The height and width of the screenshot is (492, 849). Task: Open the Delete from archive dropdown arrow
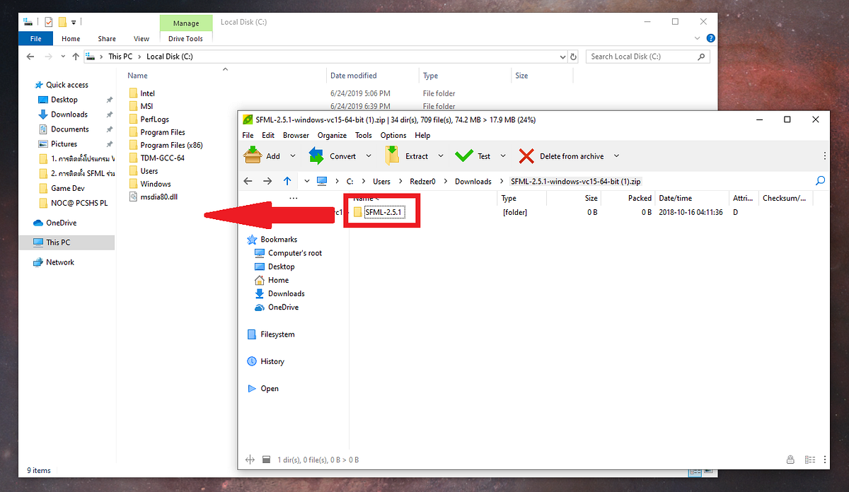point(616,156)
